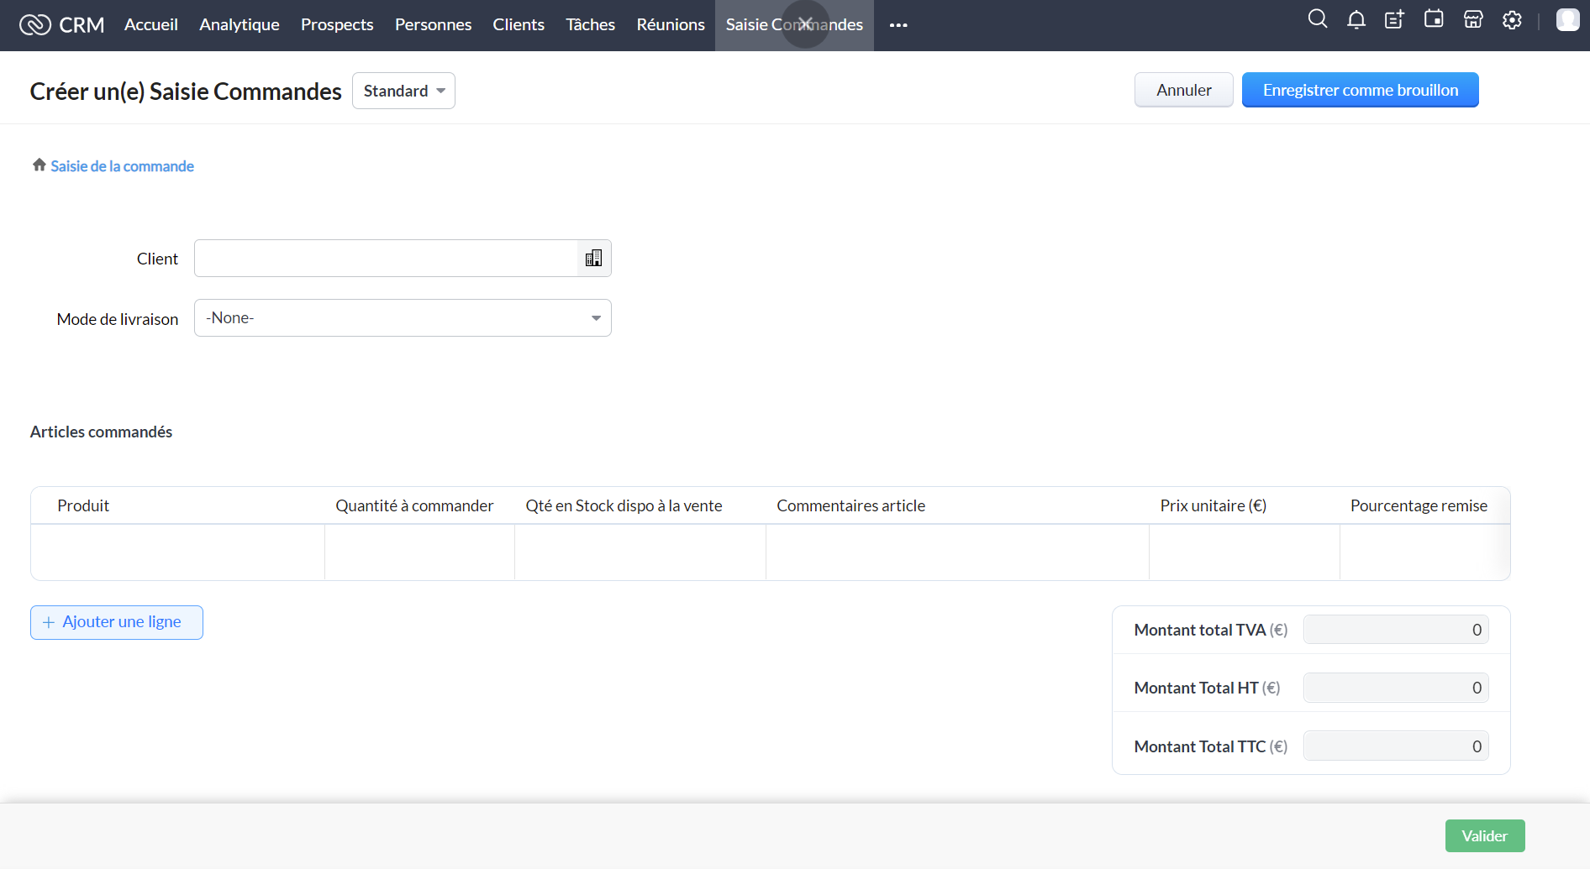
Task: Expand the more modules ellipsis menu
Action: click(x=898, y=25)
